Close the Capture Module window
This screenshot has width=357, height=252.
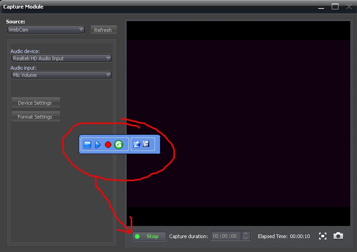pos(349,7)
